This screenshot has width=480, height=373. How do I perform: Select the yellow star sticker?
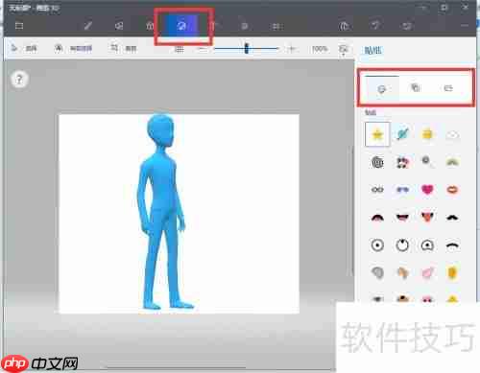click(377, 134)
